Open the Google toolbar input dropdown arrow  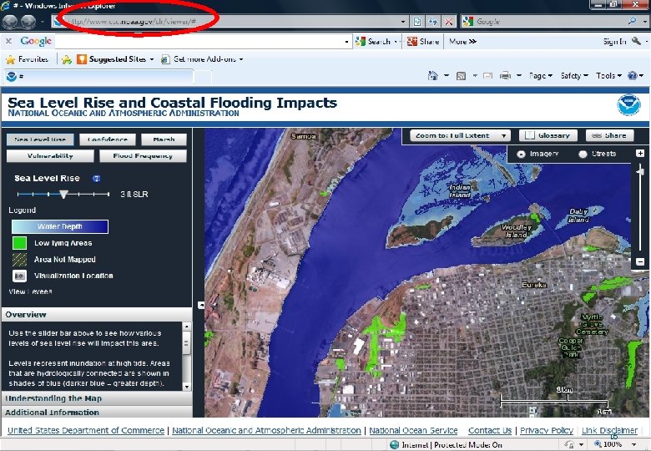346,42
